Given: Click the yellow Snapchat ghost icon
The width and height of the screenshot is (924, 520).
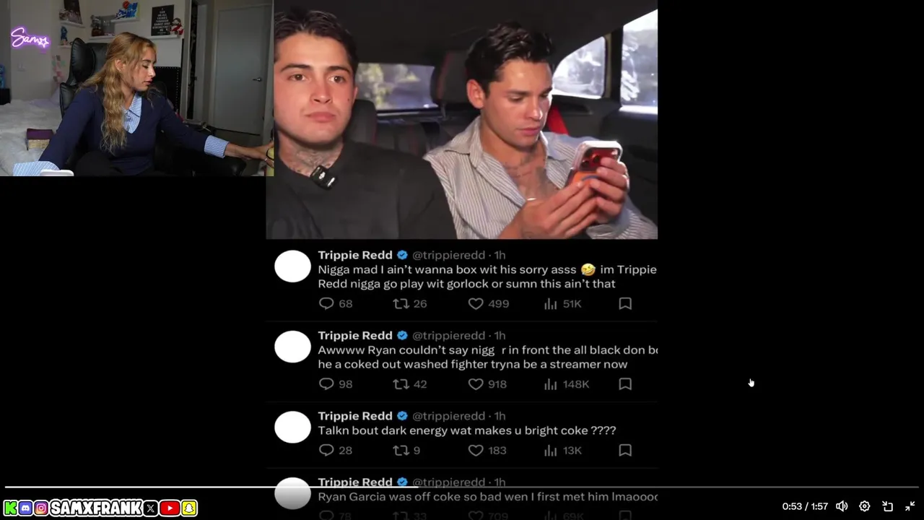Looking at the screenshot, I should click(x=189, y=508).
